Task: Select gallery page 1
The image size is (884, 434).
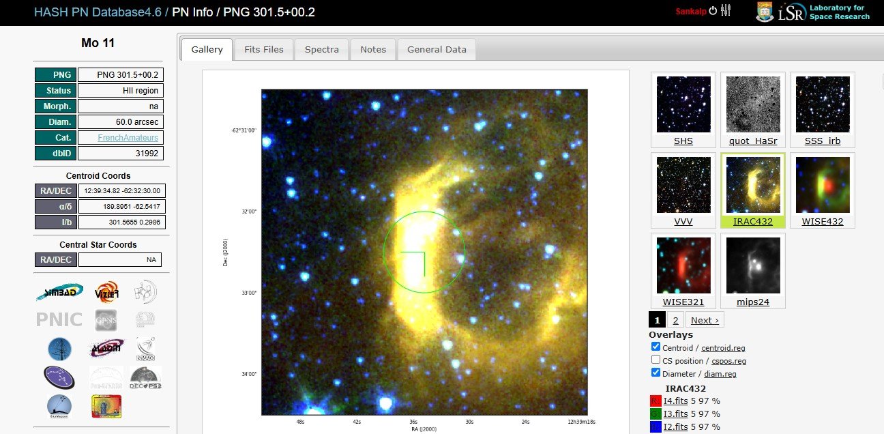Action: pyautogui.click(x=657, y=320)
